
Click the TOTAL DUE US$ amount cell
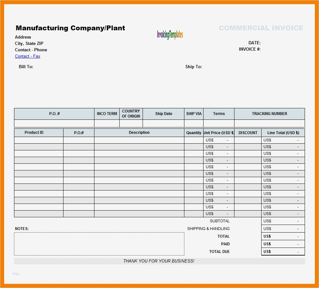pos(283,252)
